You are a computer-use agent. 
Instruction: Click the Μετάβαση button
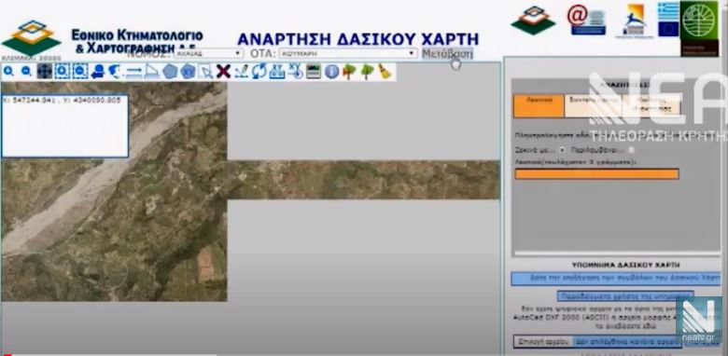(x=448, y=53)
